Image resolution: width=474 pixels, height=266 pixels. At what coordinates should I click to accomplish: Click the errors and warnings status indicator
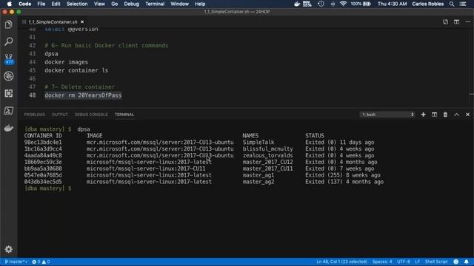pos(41,262)
